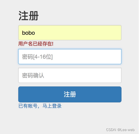Click the red 用户名已经存在! error message
Image resolution: width=139 pixels, height=134 pixels.
pos(36,44)
